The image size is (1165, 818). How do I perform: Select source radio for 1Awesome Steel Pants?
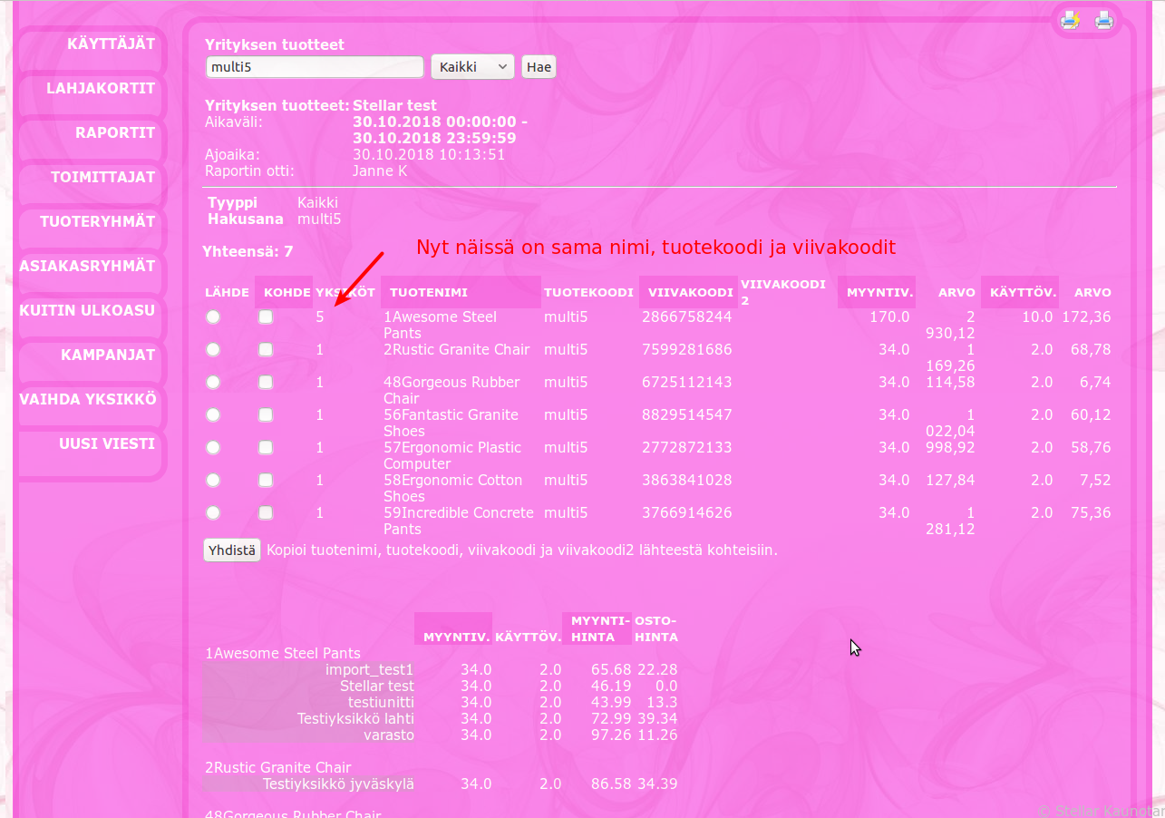[213, 317]
